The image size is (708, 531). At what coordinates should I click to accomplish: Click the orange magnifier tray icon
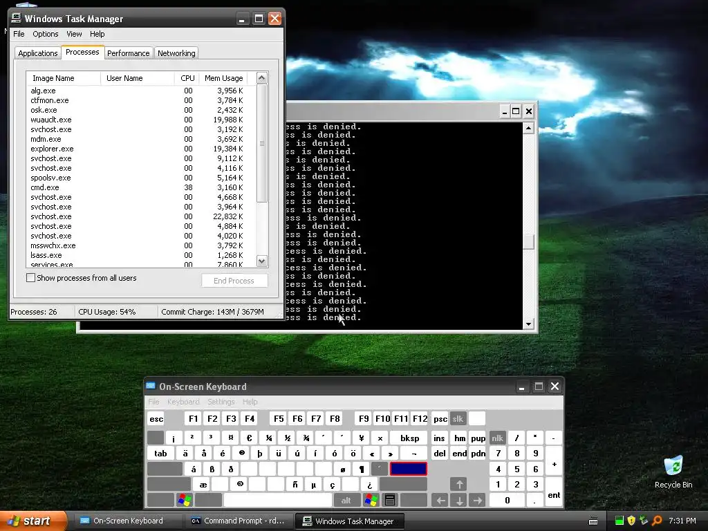(x=656, y=521)
